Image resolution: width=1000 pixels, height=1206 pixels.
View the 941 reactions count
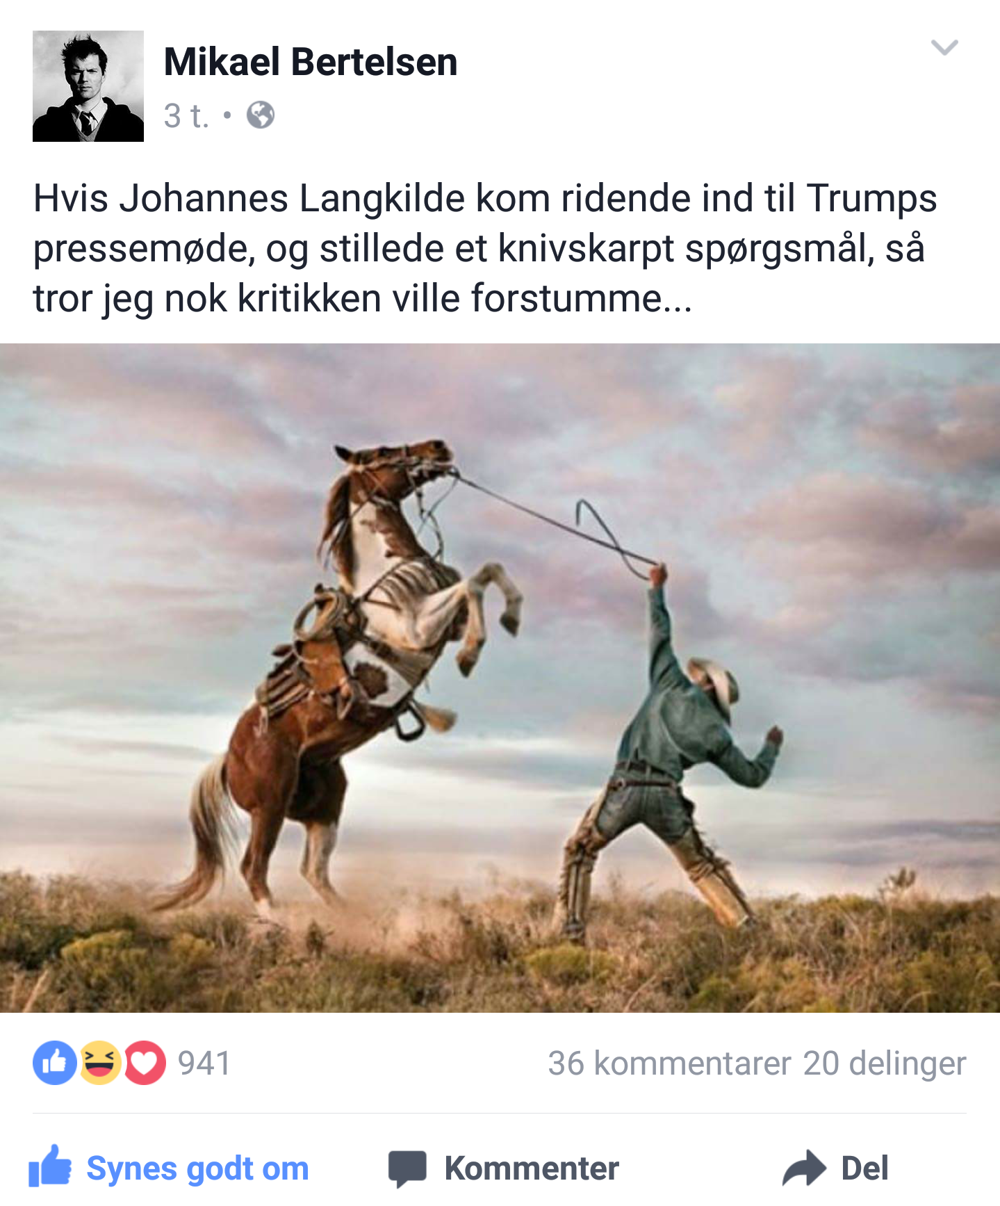(x=204, y=1063)
